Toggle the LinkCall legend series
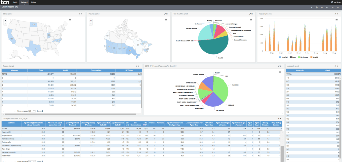Viewport: 342px width, 162px height. pos(284,57)
